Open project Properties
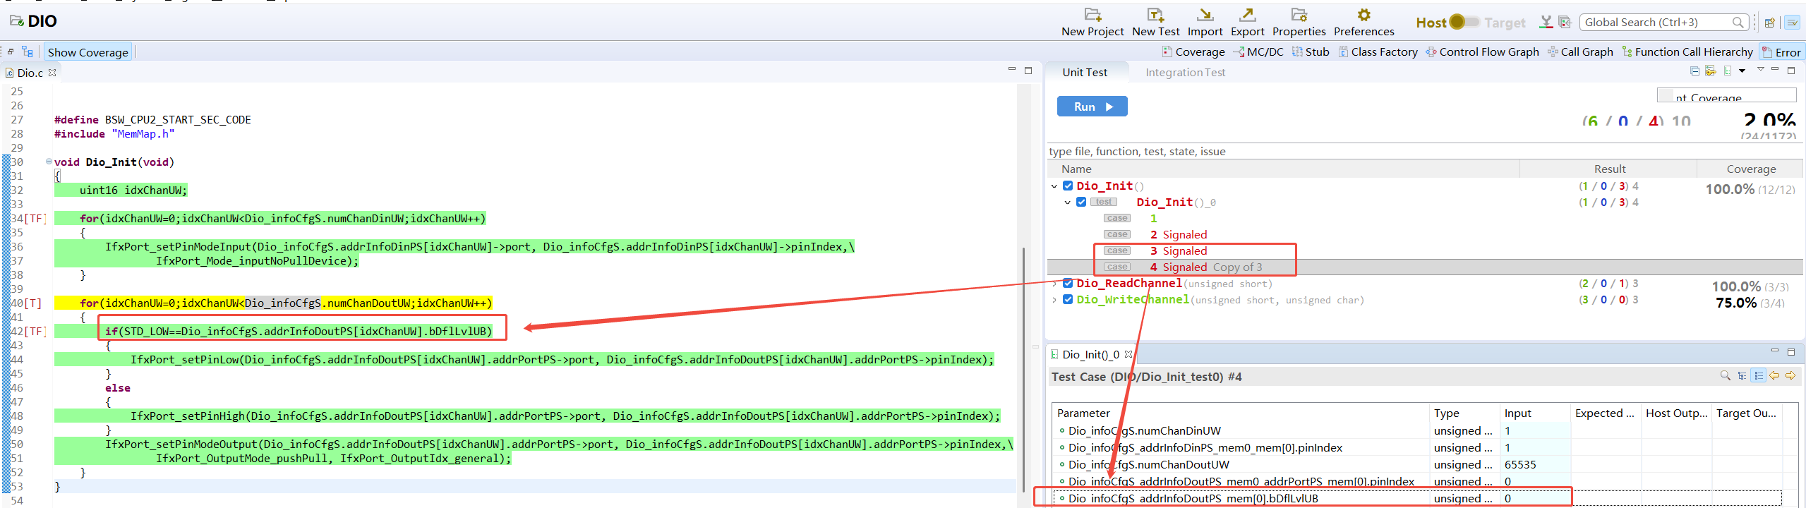1806x508 pixels. coord(1299,15)
